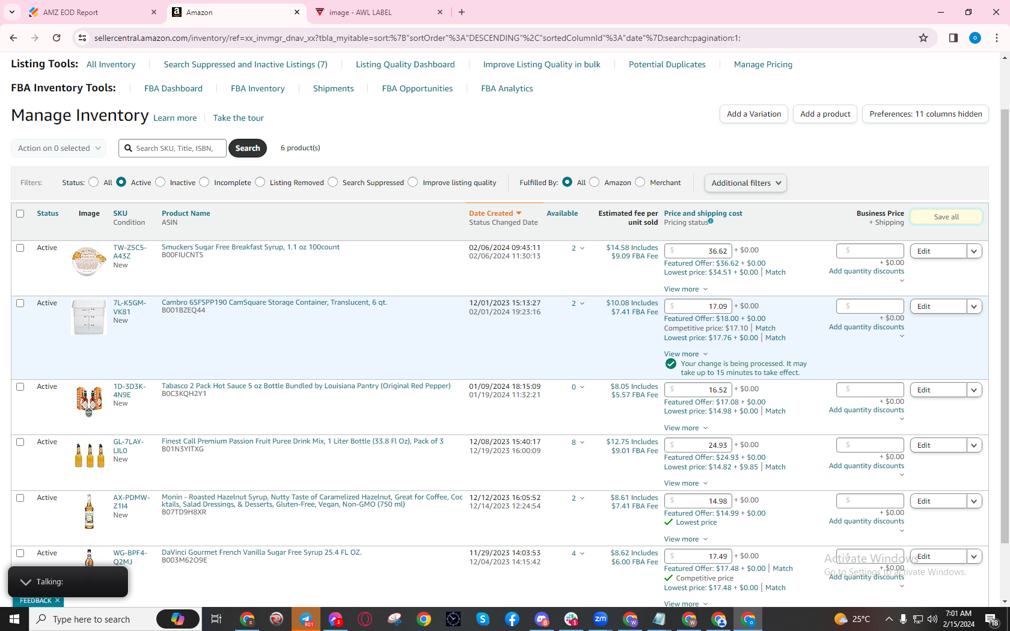Open the volume control in system tray
1010x631 pixels.
coord(932,619)
